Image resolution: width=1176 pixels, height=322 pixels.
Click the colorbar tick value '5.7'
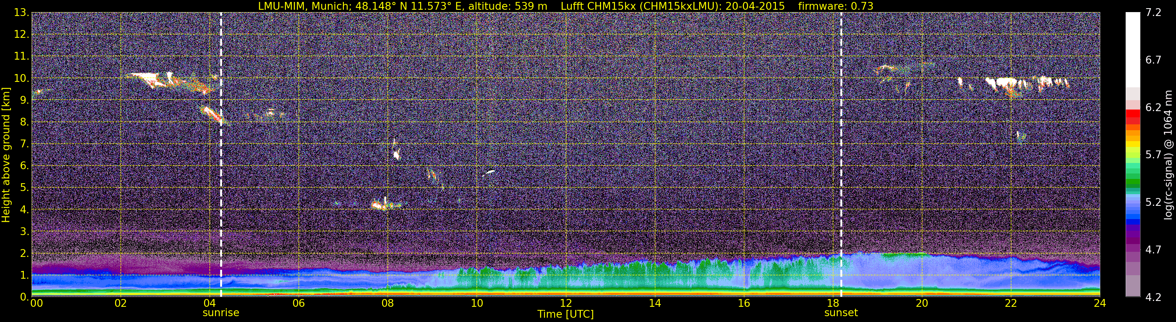click(x=1153, y=155)
